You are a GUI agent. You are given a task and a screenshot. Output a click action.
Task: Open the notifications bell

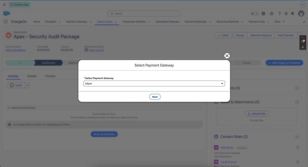(x=293, y=13)
